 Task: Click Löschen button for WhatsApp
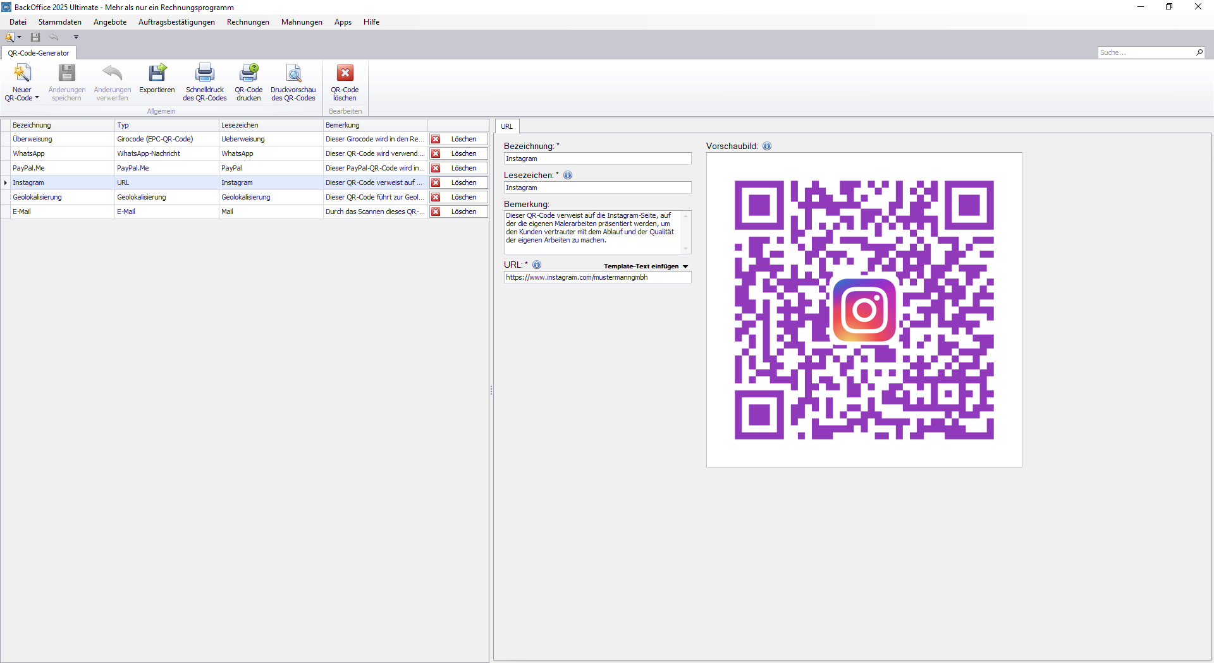(x=458, y=153)
